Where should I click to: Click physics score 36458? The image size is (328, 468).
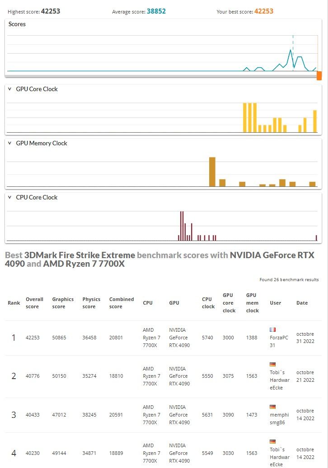89,338
